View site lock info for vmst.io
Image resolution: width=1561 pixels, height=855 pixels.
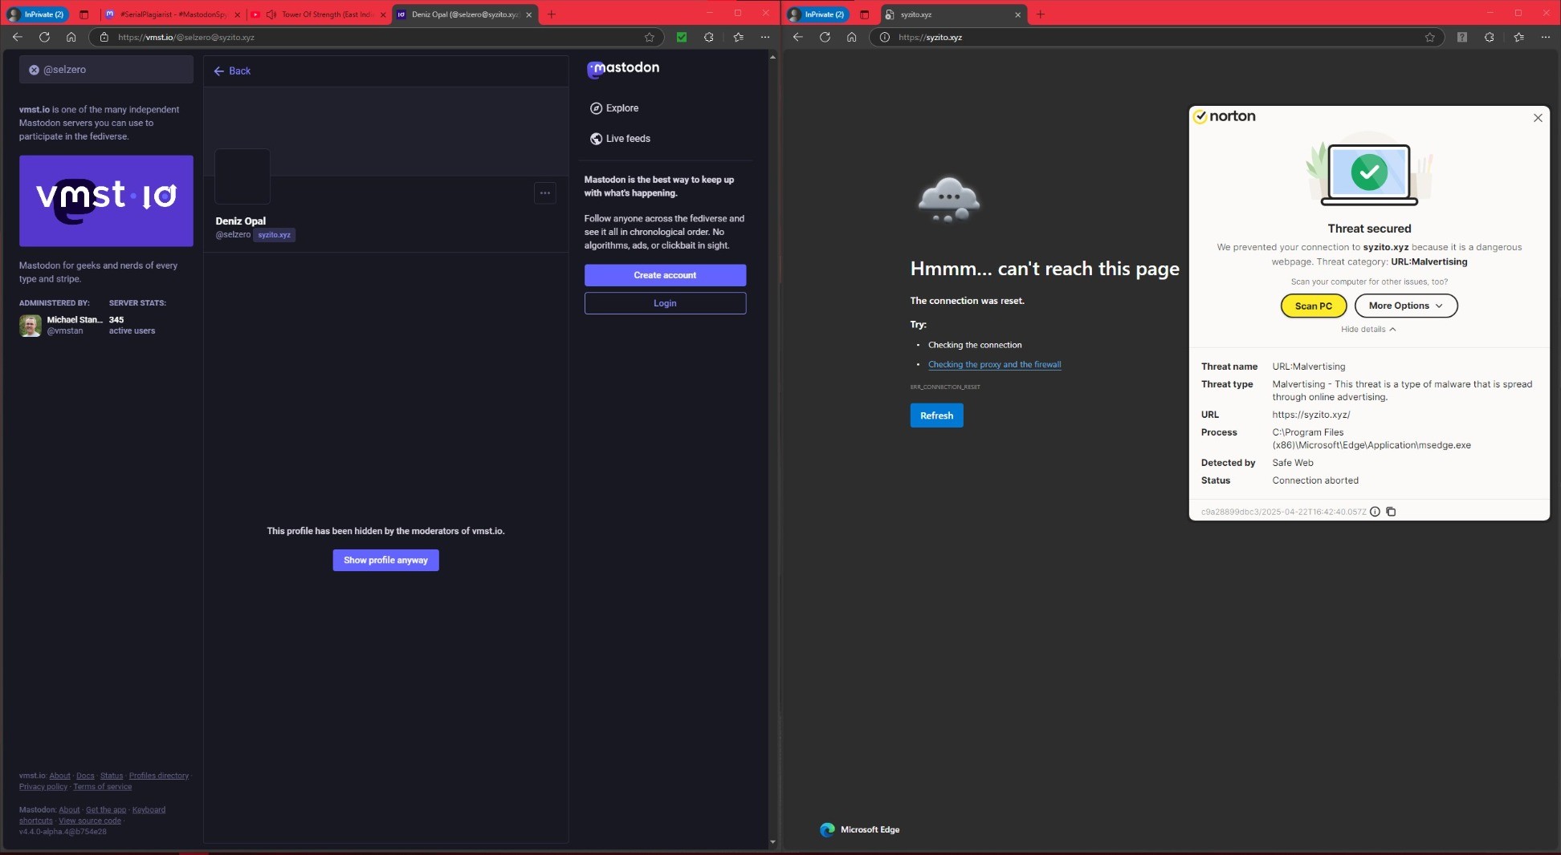pyautogui.click(x=104, y=37)
